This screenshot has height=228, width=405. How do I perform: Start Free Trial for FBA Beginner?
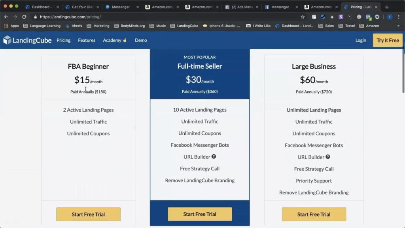pos(88,214)
